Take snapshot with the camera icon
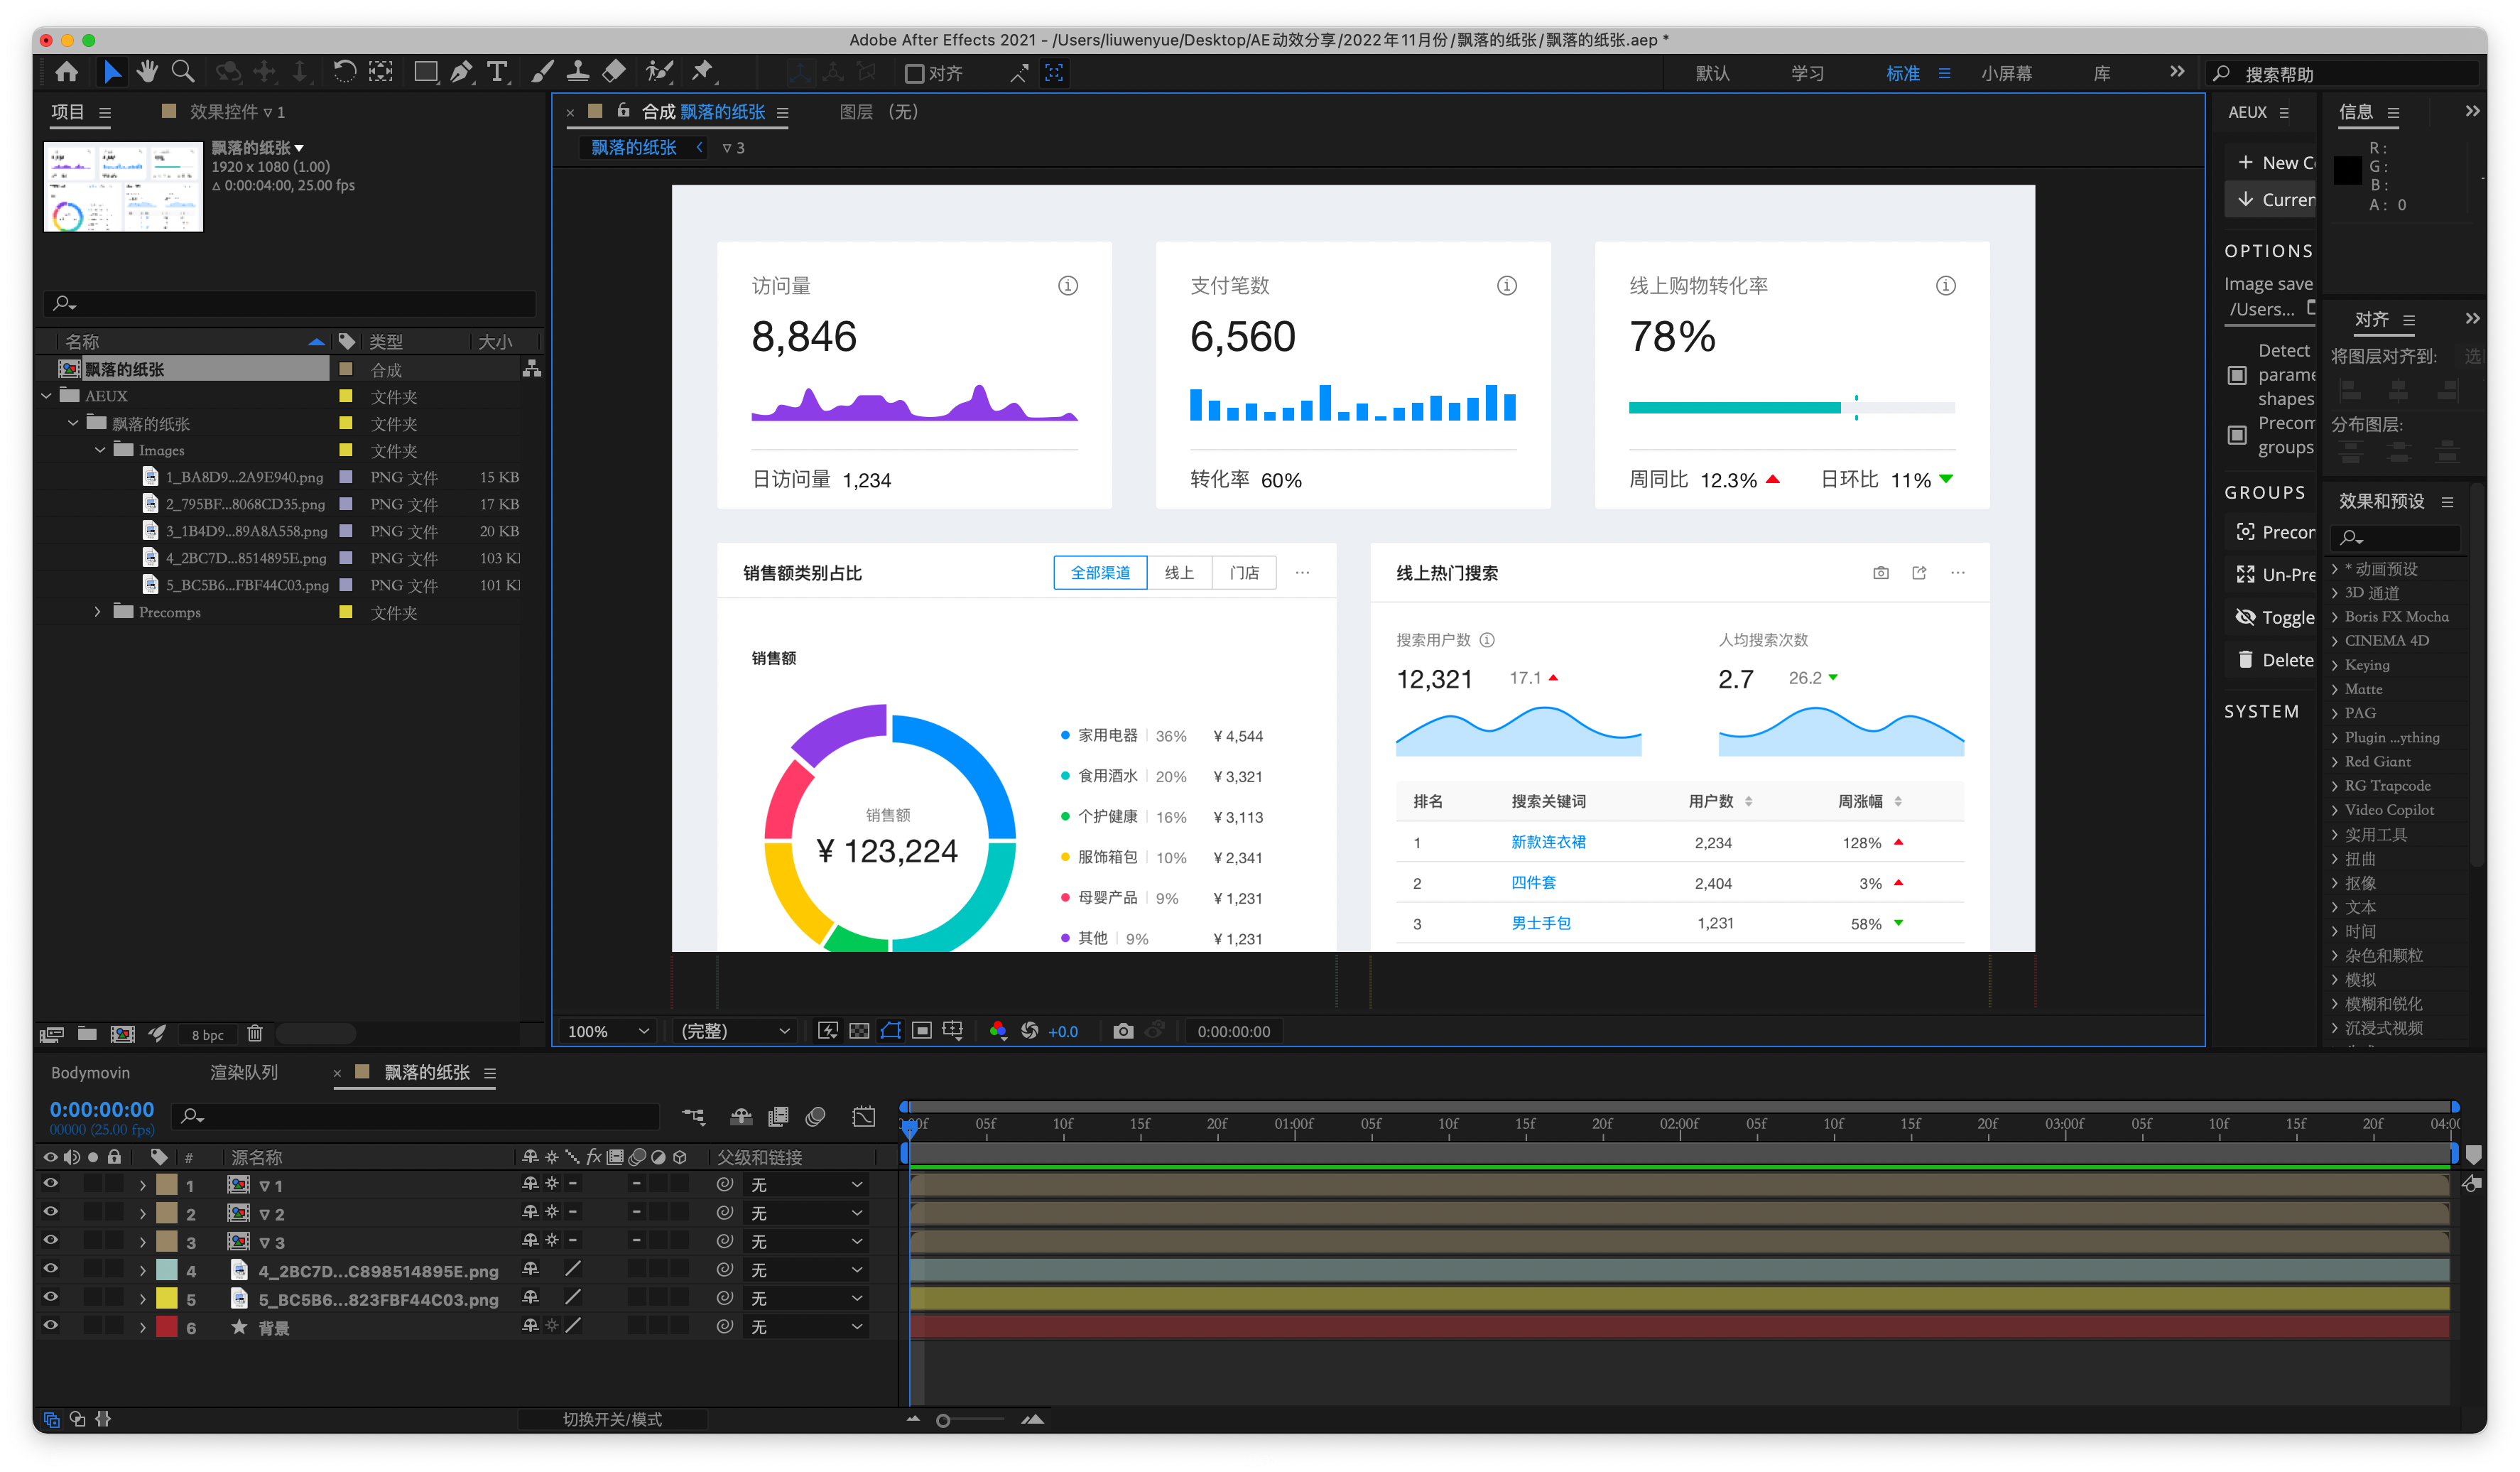Viewport: 2520px width, 1472px height. click(1122, 1031)
